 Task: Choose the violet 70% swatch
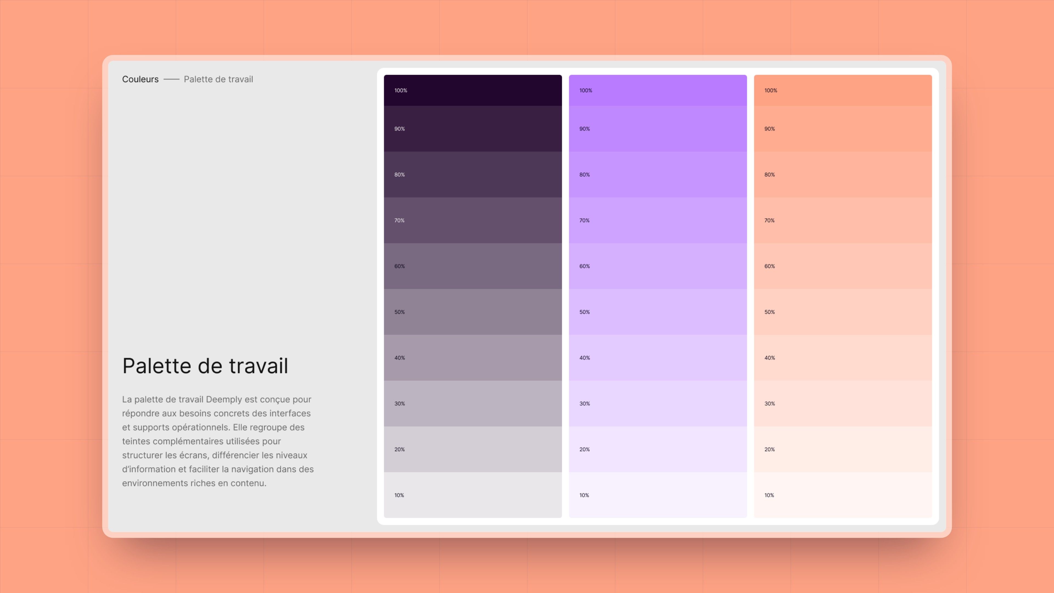pos(658,220)
